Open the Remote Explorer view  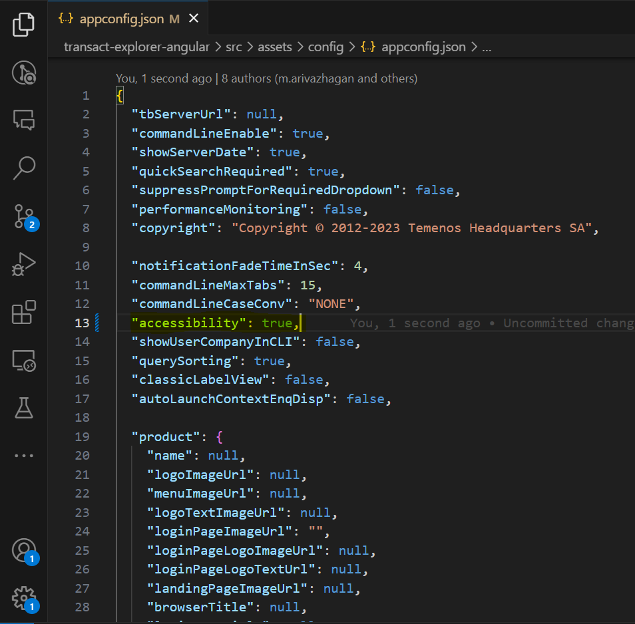click(24, 360)
